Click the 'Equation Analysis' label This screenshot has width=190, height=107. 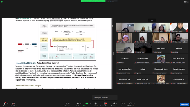click(44, 33)
